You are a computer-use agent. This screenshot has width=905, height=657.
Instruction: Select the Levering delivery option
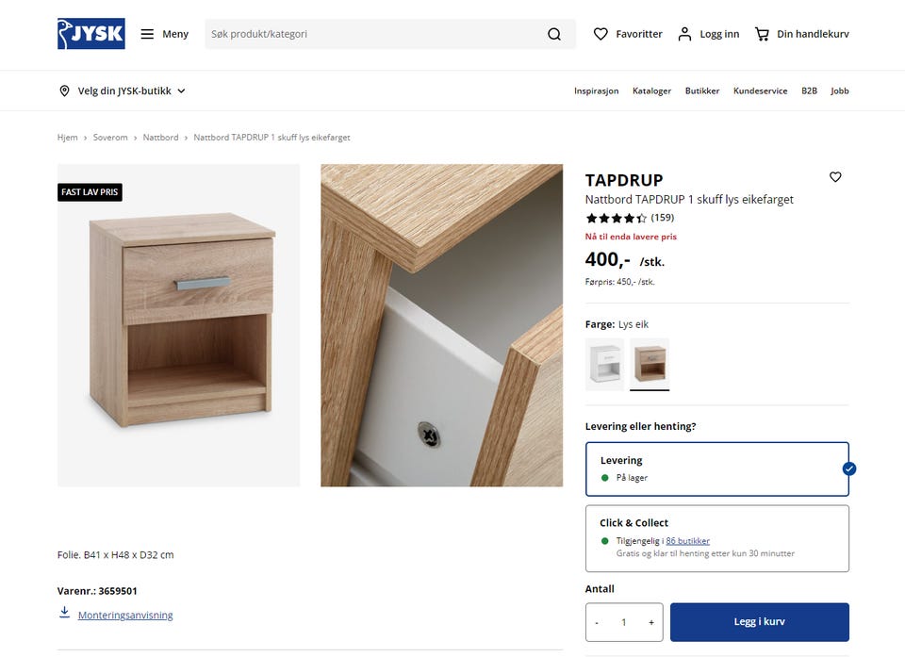[716, 468]
